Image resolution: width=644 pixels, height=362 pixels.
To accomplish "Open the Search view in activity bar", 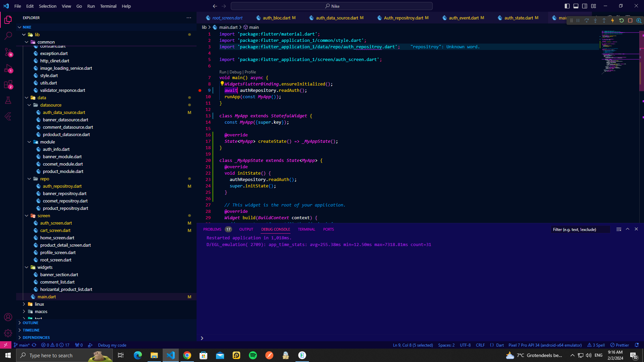I will pos(8,36).
